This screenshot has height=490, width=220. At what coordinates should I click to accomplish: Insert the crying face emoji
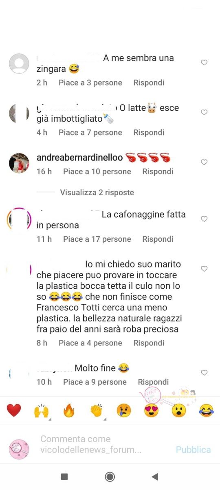pyautogui.click(x=124, y=410)
